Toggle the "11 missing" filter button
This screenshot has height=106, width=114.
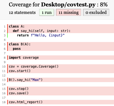[68, 13]
